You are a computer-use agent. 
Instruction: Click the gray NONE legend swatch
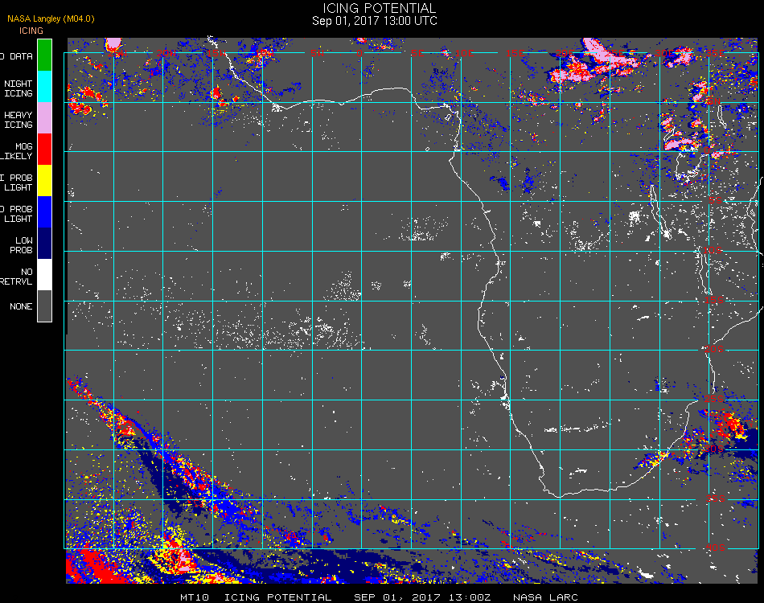click(x=45, y=306)
